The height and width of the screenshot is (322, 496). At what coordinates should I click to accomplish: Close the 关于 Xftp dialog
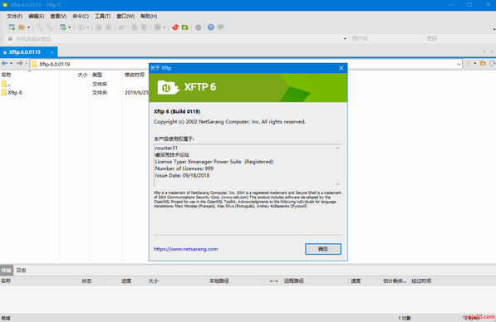point(341,68)
